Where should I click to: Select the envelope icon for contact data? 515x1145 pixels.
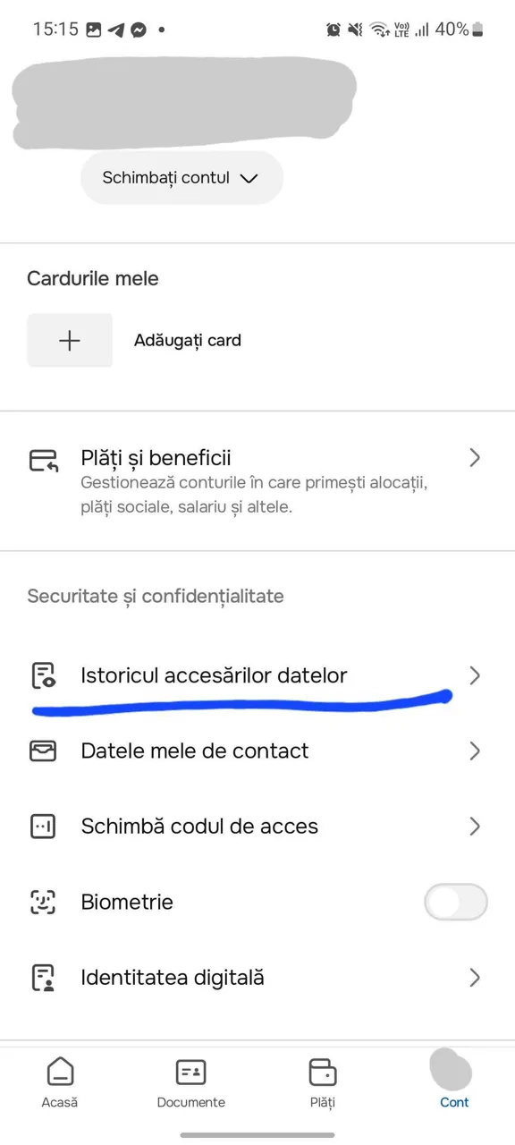43,751
